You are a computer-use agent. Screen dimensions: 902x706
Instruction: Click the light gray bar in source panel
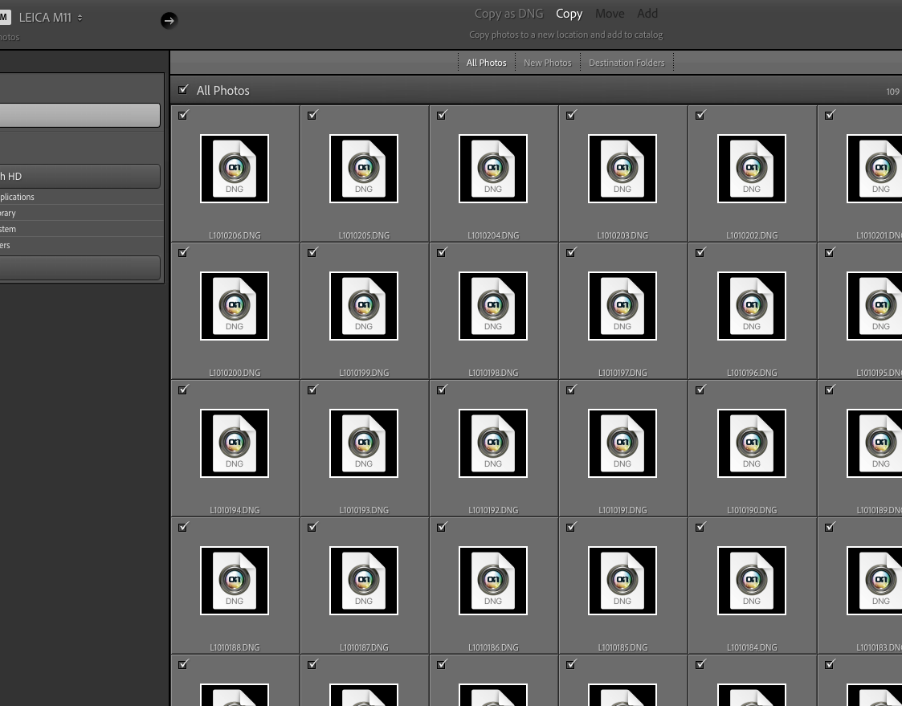[80, 115]
